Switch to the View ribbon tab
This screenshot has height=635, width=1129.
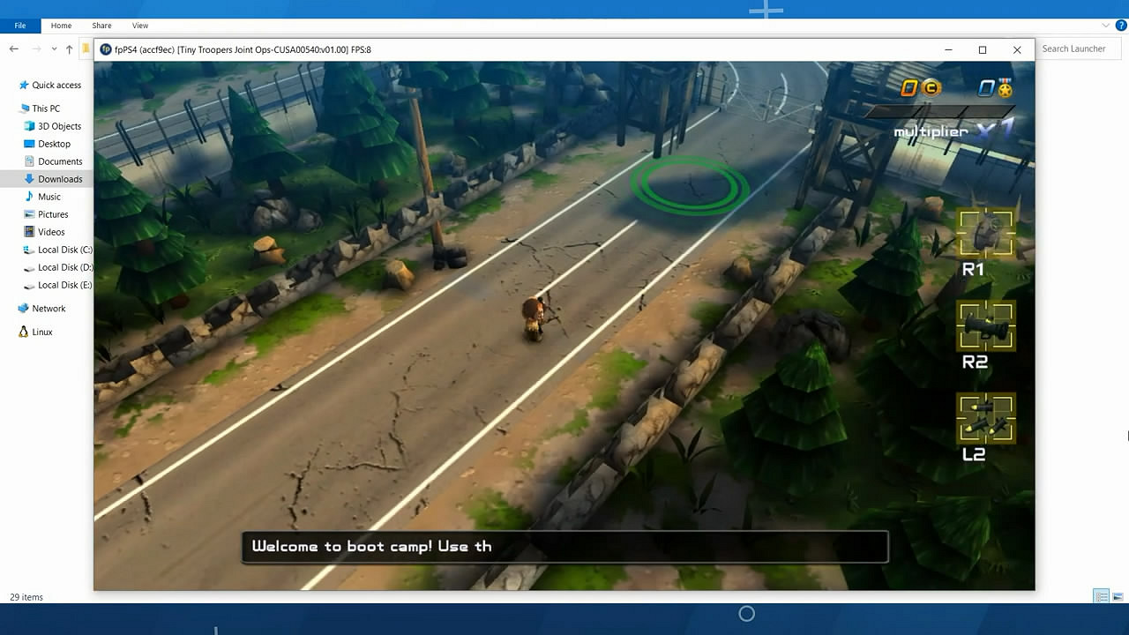139,26
